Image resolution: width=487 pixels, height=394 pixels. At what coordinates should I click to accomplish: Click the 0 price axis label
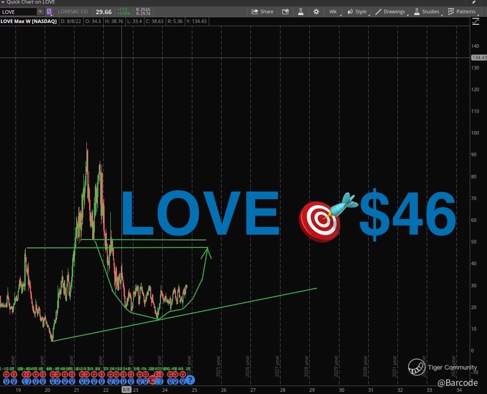pyautogui.click(x=472, y=351)
